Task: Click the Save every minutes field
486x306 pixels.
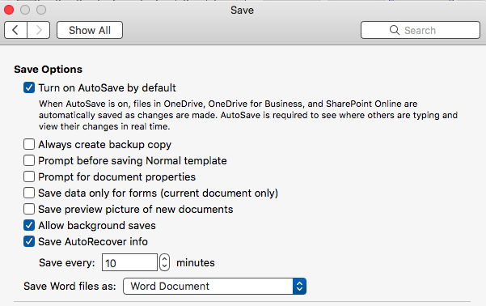Action: click(x=129, y=262)
